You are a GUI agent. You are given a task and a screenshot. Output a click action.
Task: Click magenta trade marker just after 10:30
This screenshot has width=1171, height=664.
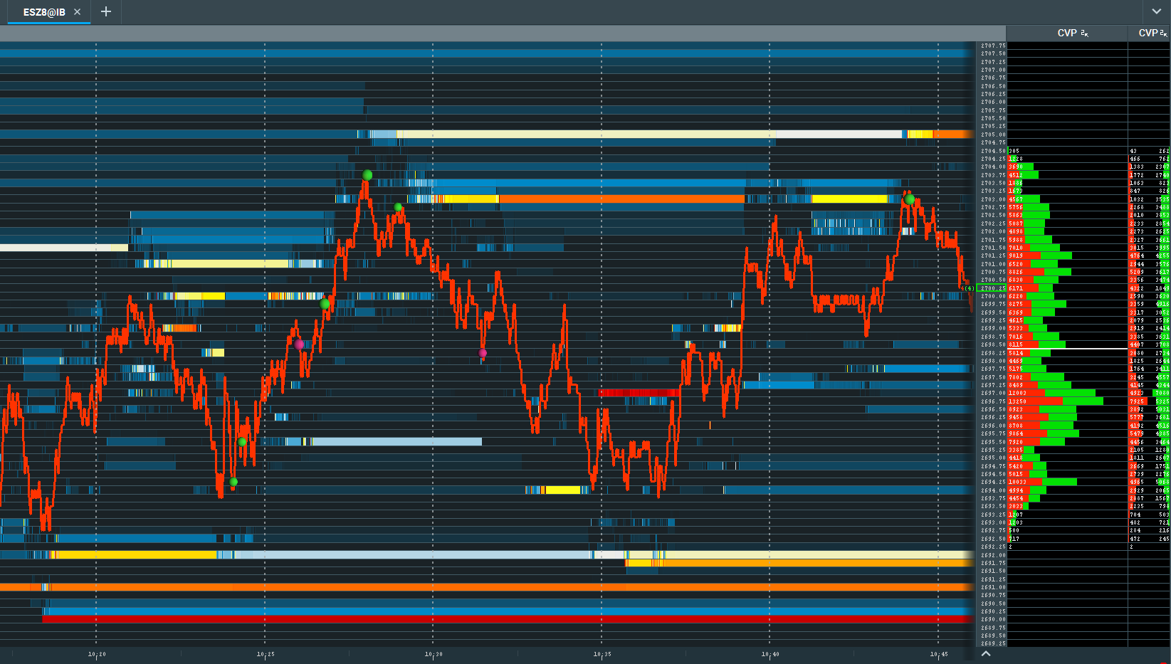(483, 353)
